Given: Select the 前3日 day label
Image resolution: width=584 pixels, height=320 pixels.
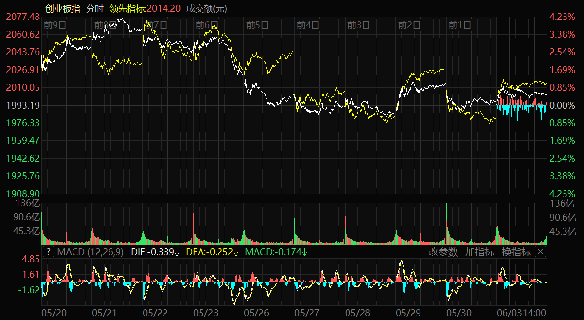Looking at the screenshot, I should pyautogui.click(x=359, y=25).
